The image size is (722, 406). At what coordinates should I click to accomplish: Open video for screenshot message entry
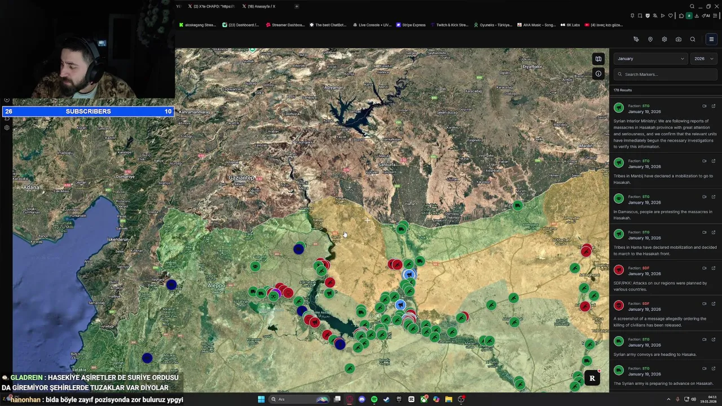click(705, 303)
